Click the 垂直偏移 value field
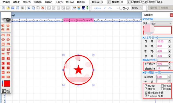This screenshot has width=173, height=103. point(162,68)
